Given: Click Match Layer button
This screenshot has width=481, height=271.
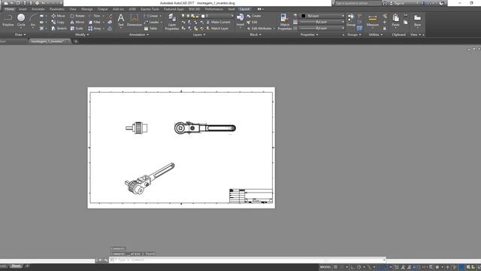Looking at the screenshot, I should [217, 29].
